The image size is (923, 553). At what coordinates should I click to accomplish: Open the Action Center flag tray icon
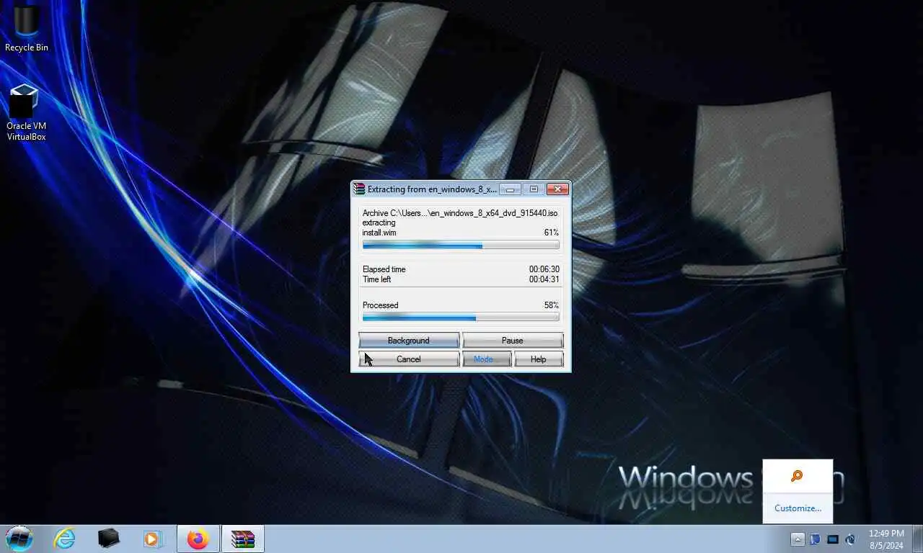point(815,539)
